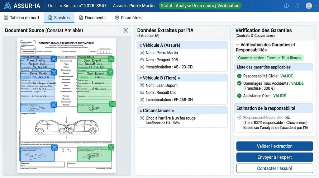Click scan icon beside Immatriculation EF-456-GH
The height and width of the screenshot is (178, 319).
142,100
